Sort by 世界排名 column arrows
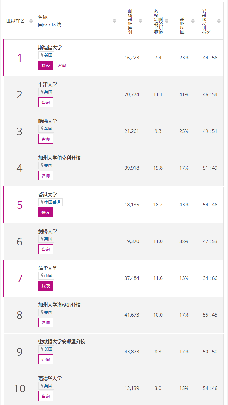The image size is (228, 405). [31, 21]
